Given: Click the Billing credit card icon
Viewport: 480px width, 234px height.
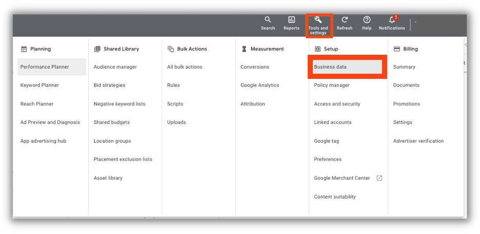Looking at the screenshot, I should 397,49.
